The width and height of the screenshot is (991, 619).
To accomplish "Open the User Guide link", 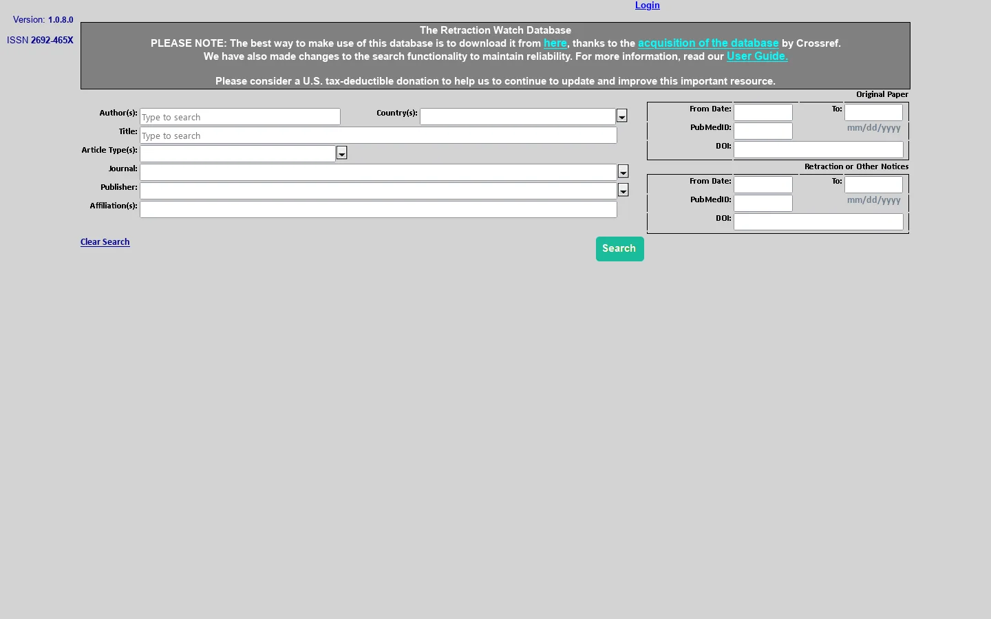I will tap(757, 56).
